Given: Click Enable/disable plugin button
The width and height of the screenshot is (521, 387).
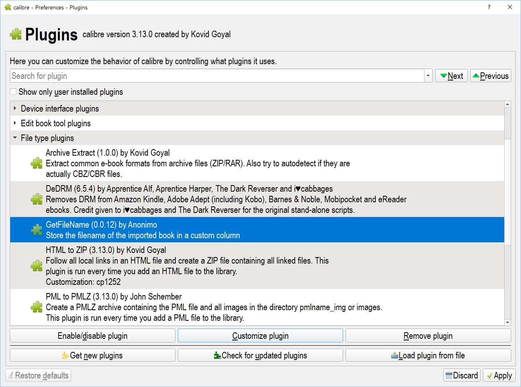Looking at the screenshot, I should click(92, 336).
